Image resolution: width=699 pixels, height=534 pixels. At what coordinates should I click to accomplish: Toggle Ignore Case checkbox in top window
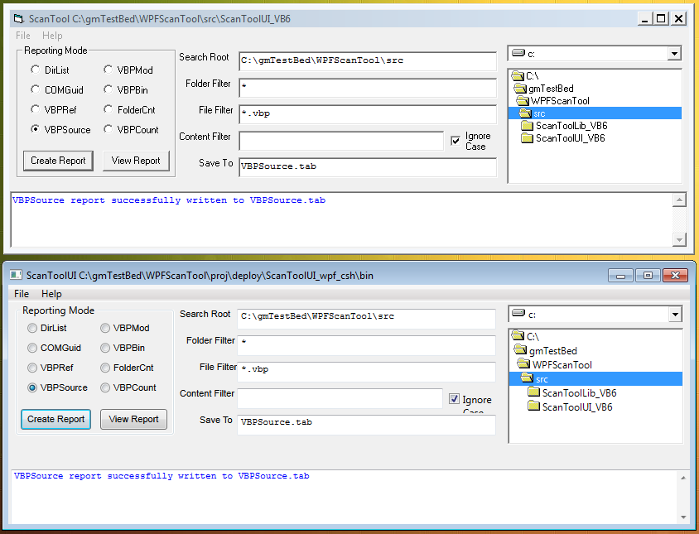[455, 141]
